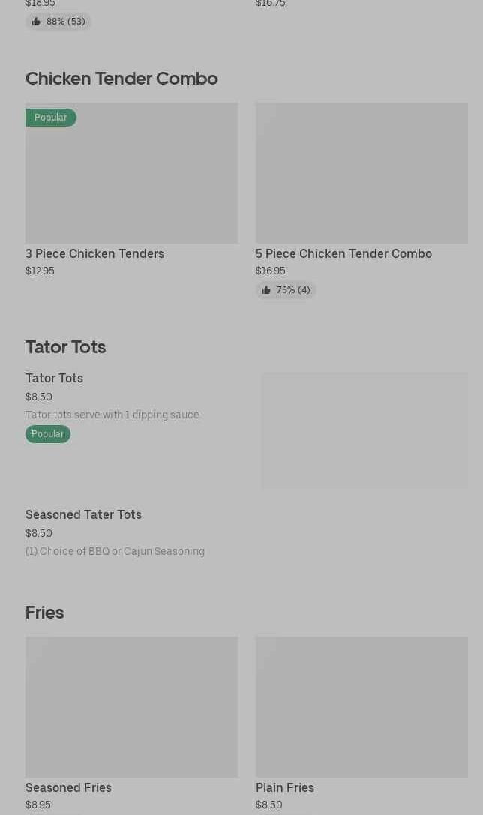The height and width of the screenshot is (815, 483).
Task: Click the thumbs-up icon beside 88% rating
Action: 36,22
